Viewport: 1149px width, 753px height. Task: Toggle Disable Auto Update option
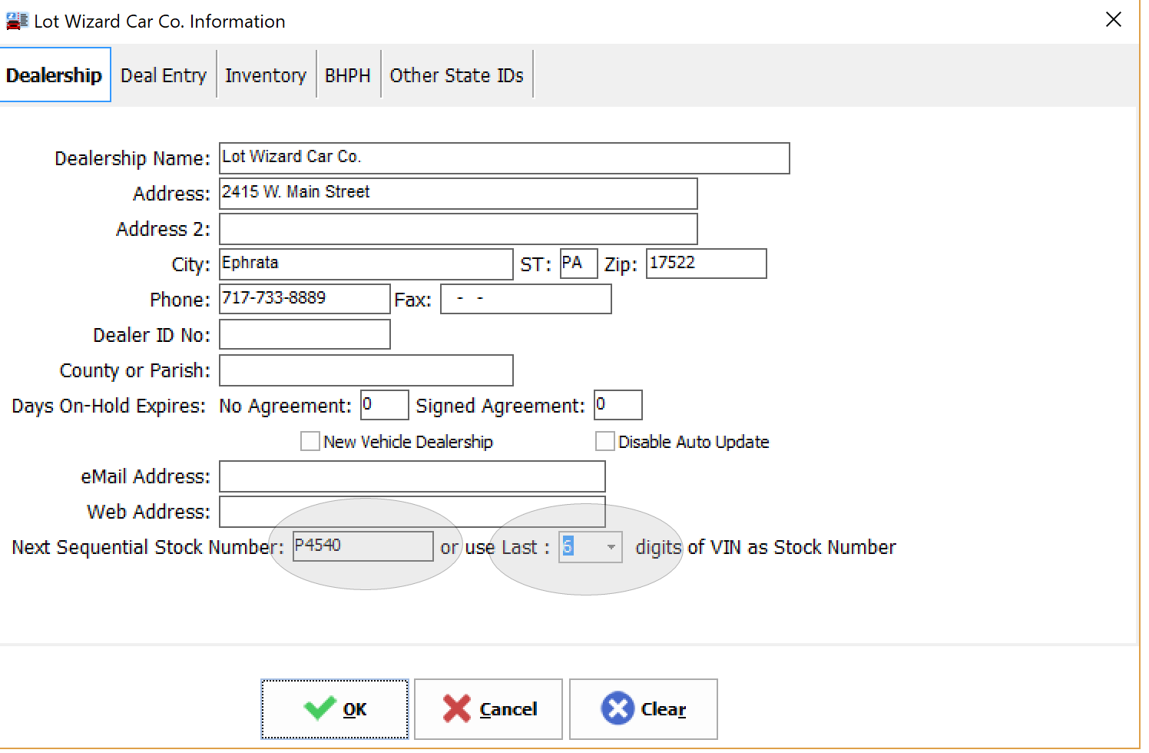click(x=604, y=441)
